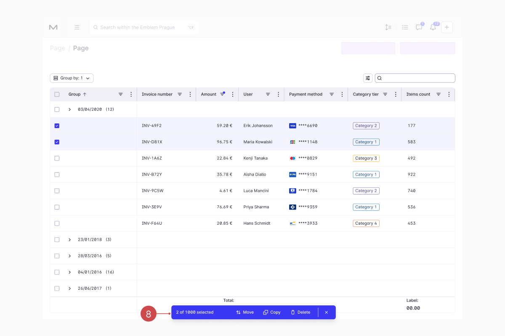
Task: Open the Amount column filter icon
Action: [x=222, y=94]
